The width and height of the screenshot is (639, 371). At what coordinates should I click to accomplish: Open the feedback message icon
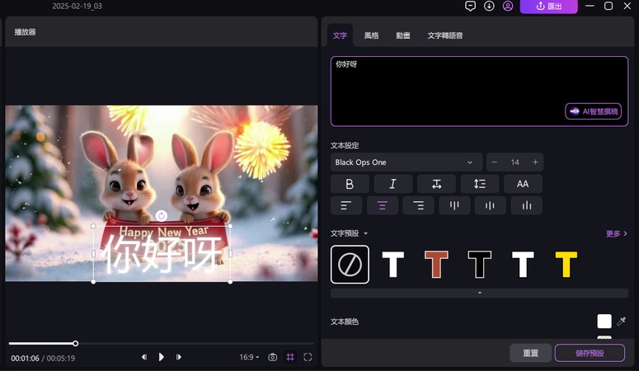pyautogui.click(x=470, y=6)
